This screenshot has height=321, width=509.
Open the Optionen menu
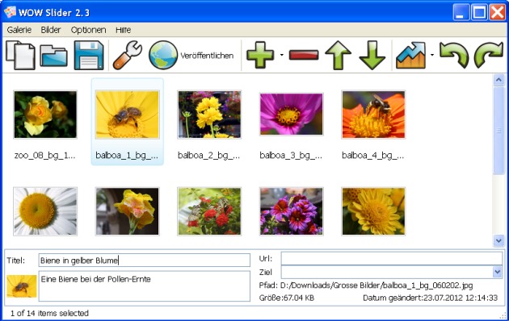tap(88, 30)
